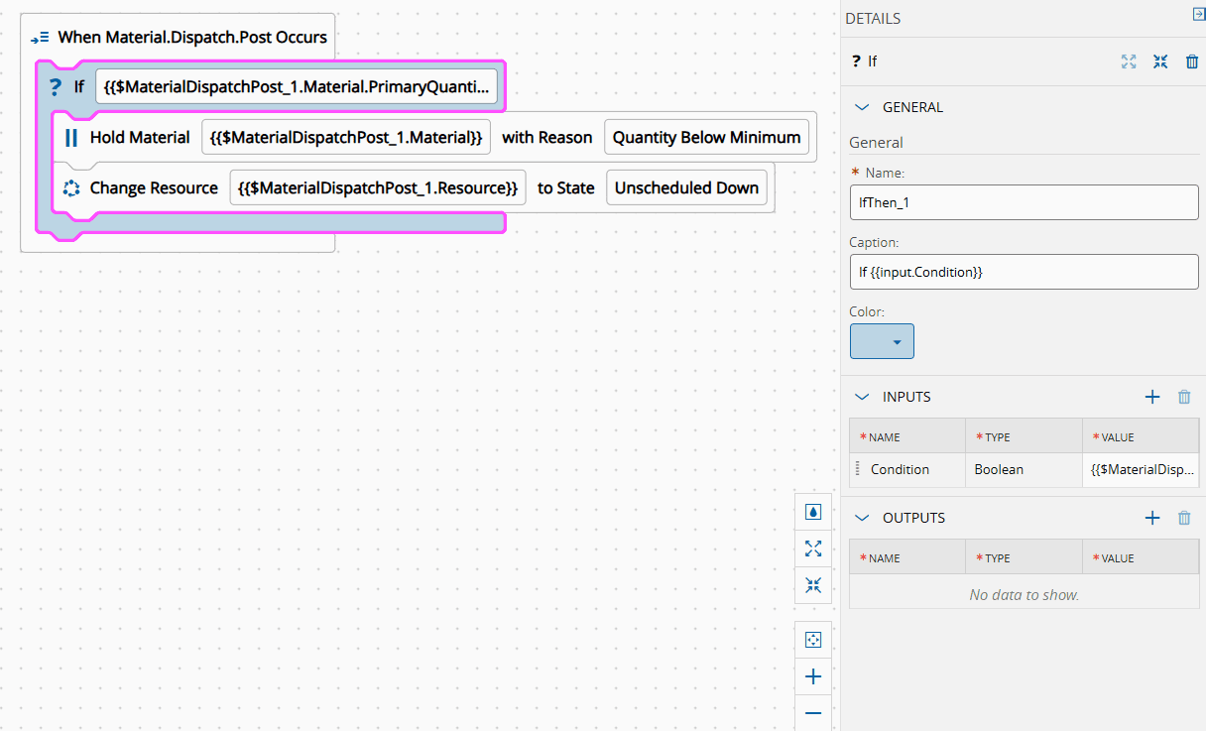Select the Unscheduled Down state value
This screenshot has height=731, width=1206.
[686, 188]
